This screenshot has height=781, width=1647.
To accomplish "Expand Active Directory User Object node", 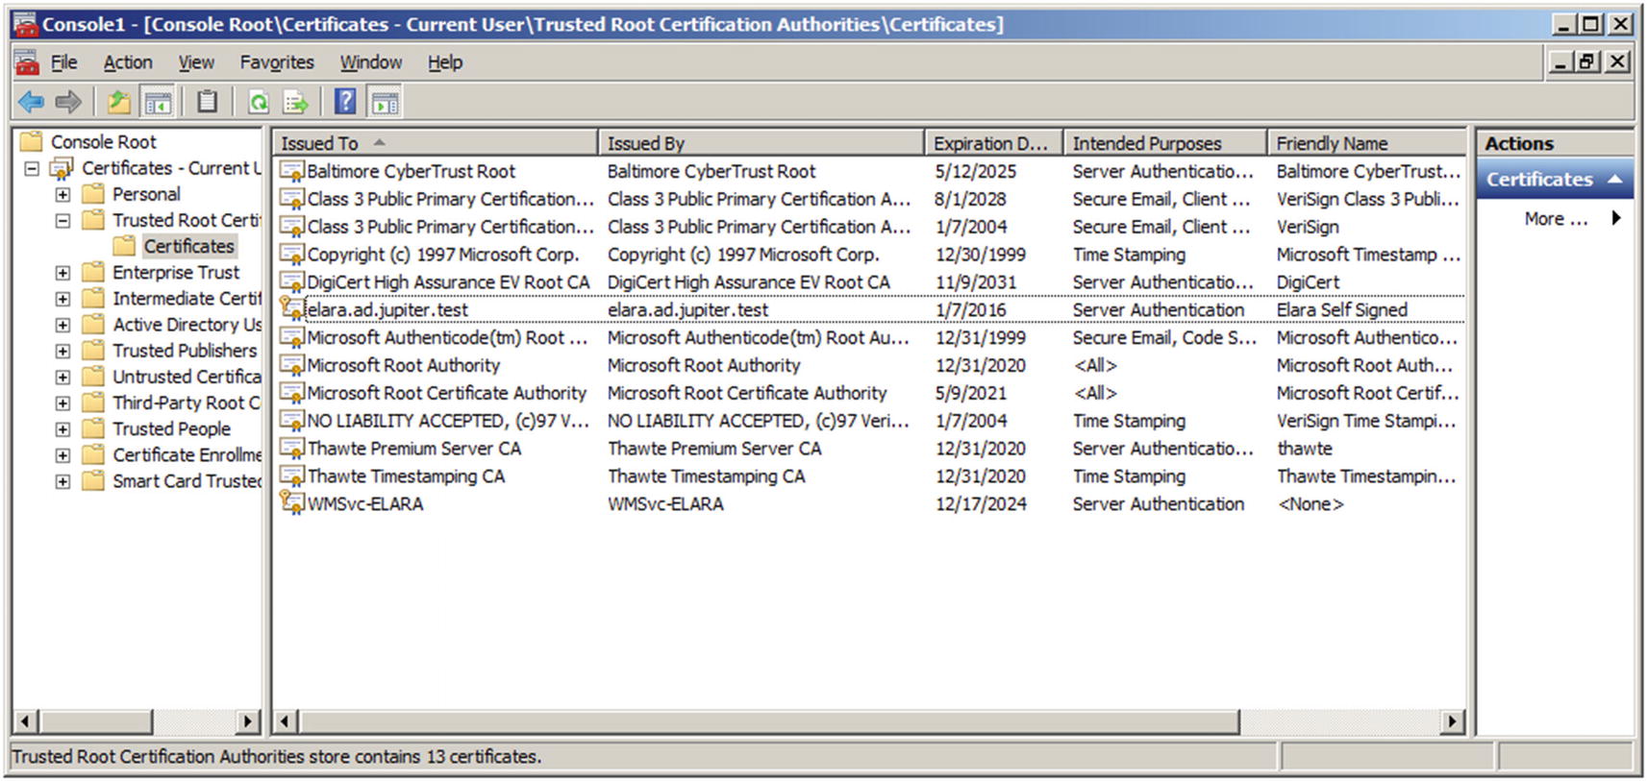I will [x=62, y=326].
